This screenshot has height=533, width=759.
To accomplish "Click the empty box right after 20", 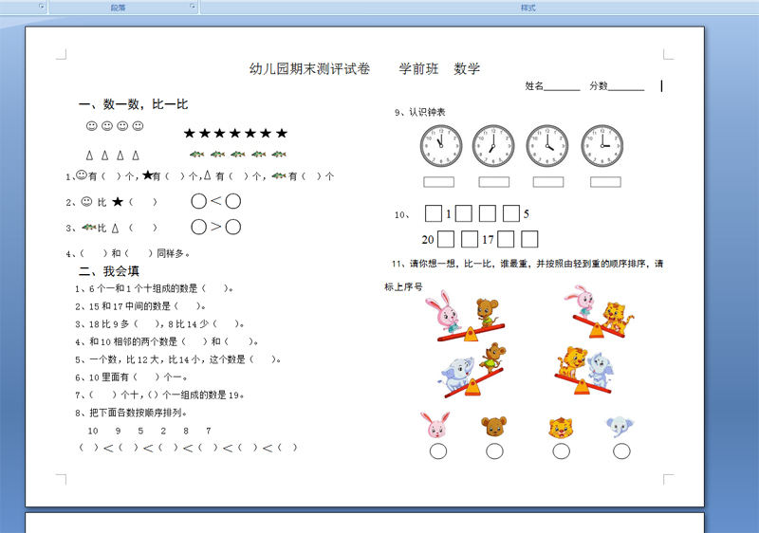I will coord(446,239).
